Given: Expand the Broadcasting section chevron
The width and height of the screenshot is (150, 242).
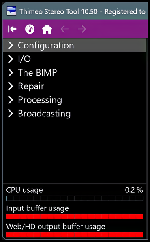Looking at the screenshot, I should tap(11, 114).
